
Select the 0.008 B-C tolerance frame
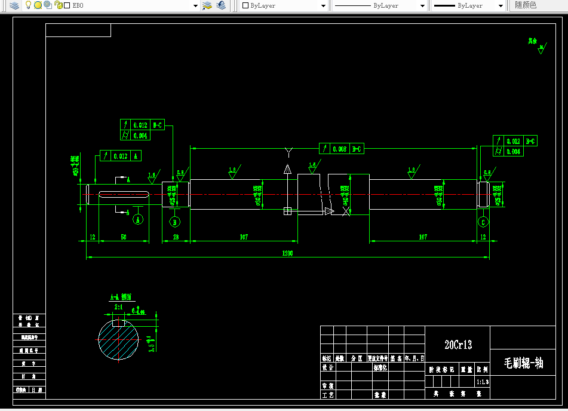click(342, 149)
